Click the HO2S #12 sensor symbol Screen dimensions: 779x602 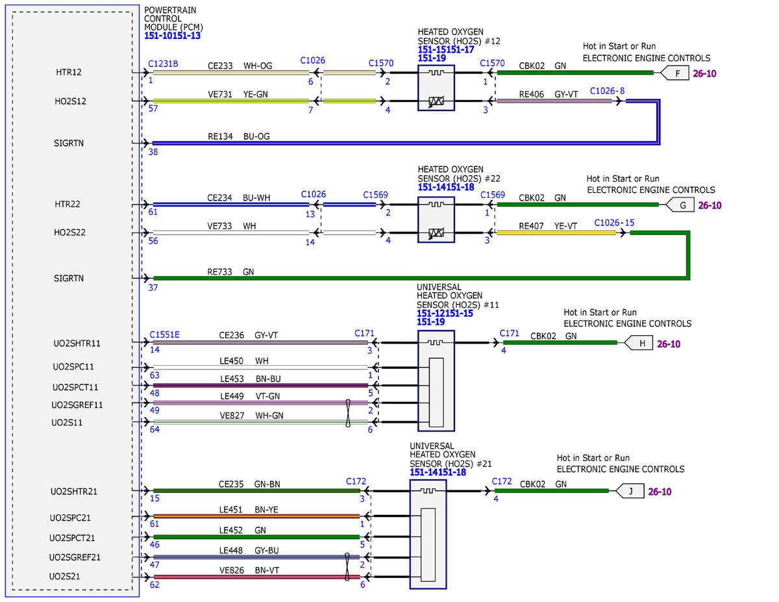pos(436,88)
